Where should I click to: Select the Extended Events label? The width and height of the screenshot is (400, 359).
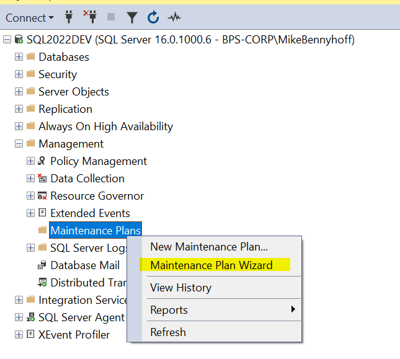(90, 213)
